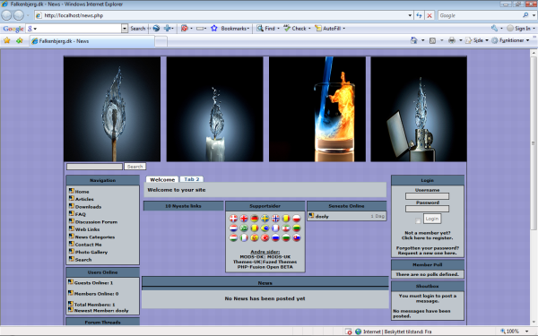Expand the AutoFill dropdown in Google toolbar
The width and height of the screenshot is (538, 336).
pyautogui.click(x=343, y=29)
